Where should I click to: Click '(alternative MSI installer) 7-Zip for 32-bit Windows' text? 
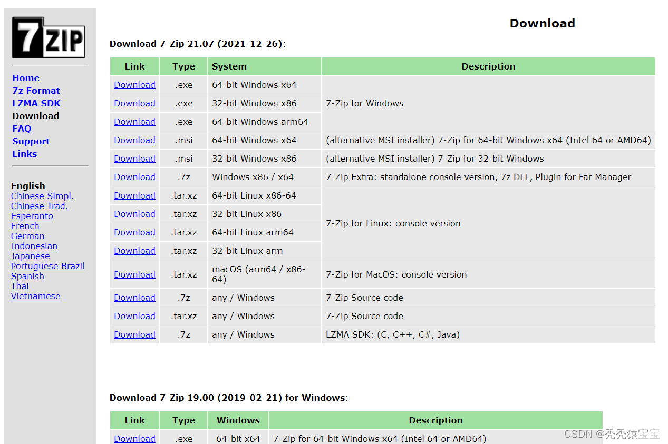(435, 159)
